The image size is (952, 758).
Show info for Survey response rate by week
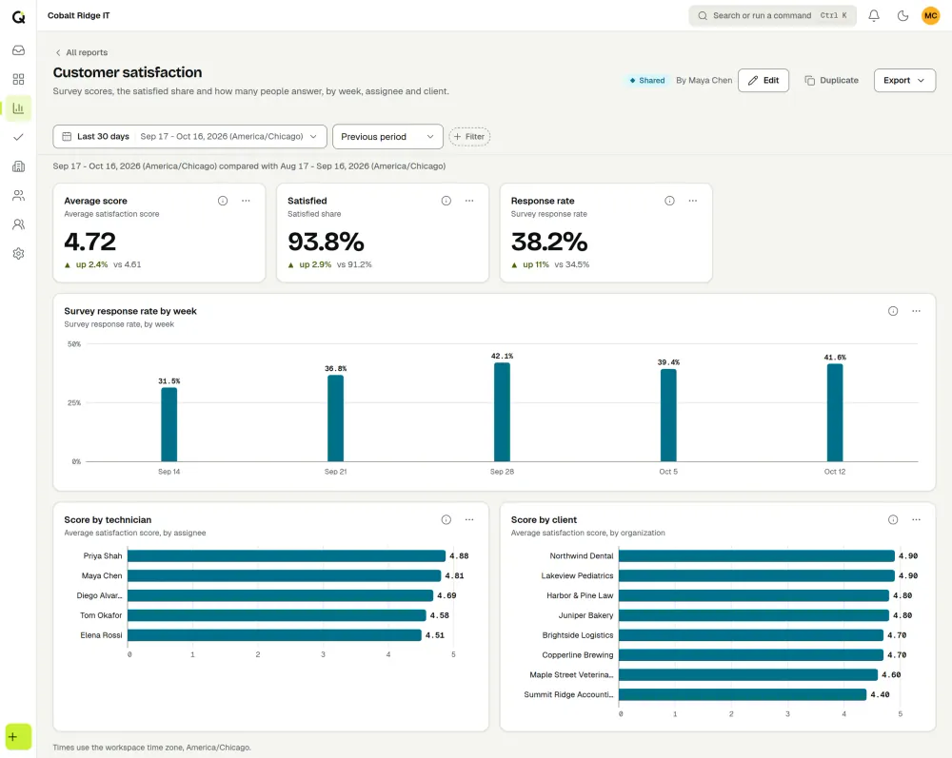coord(893,311)
